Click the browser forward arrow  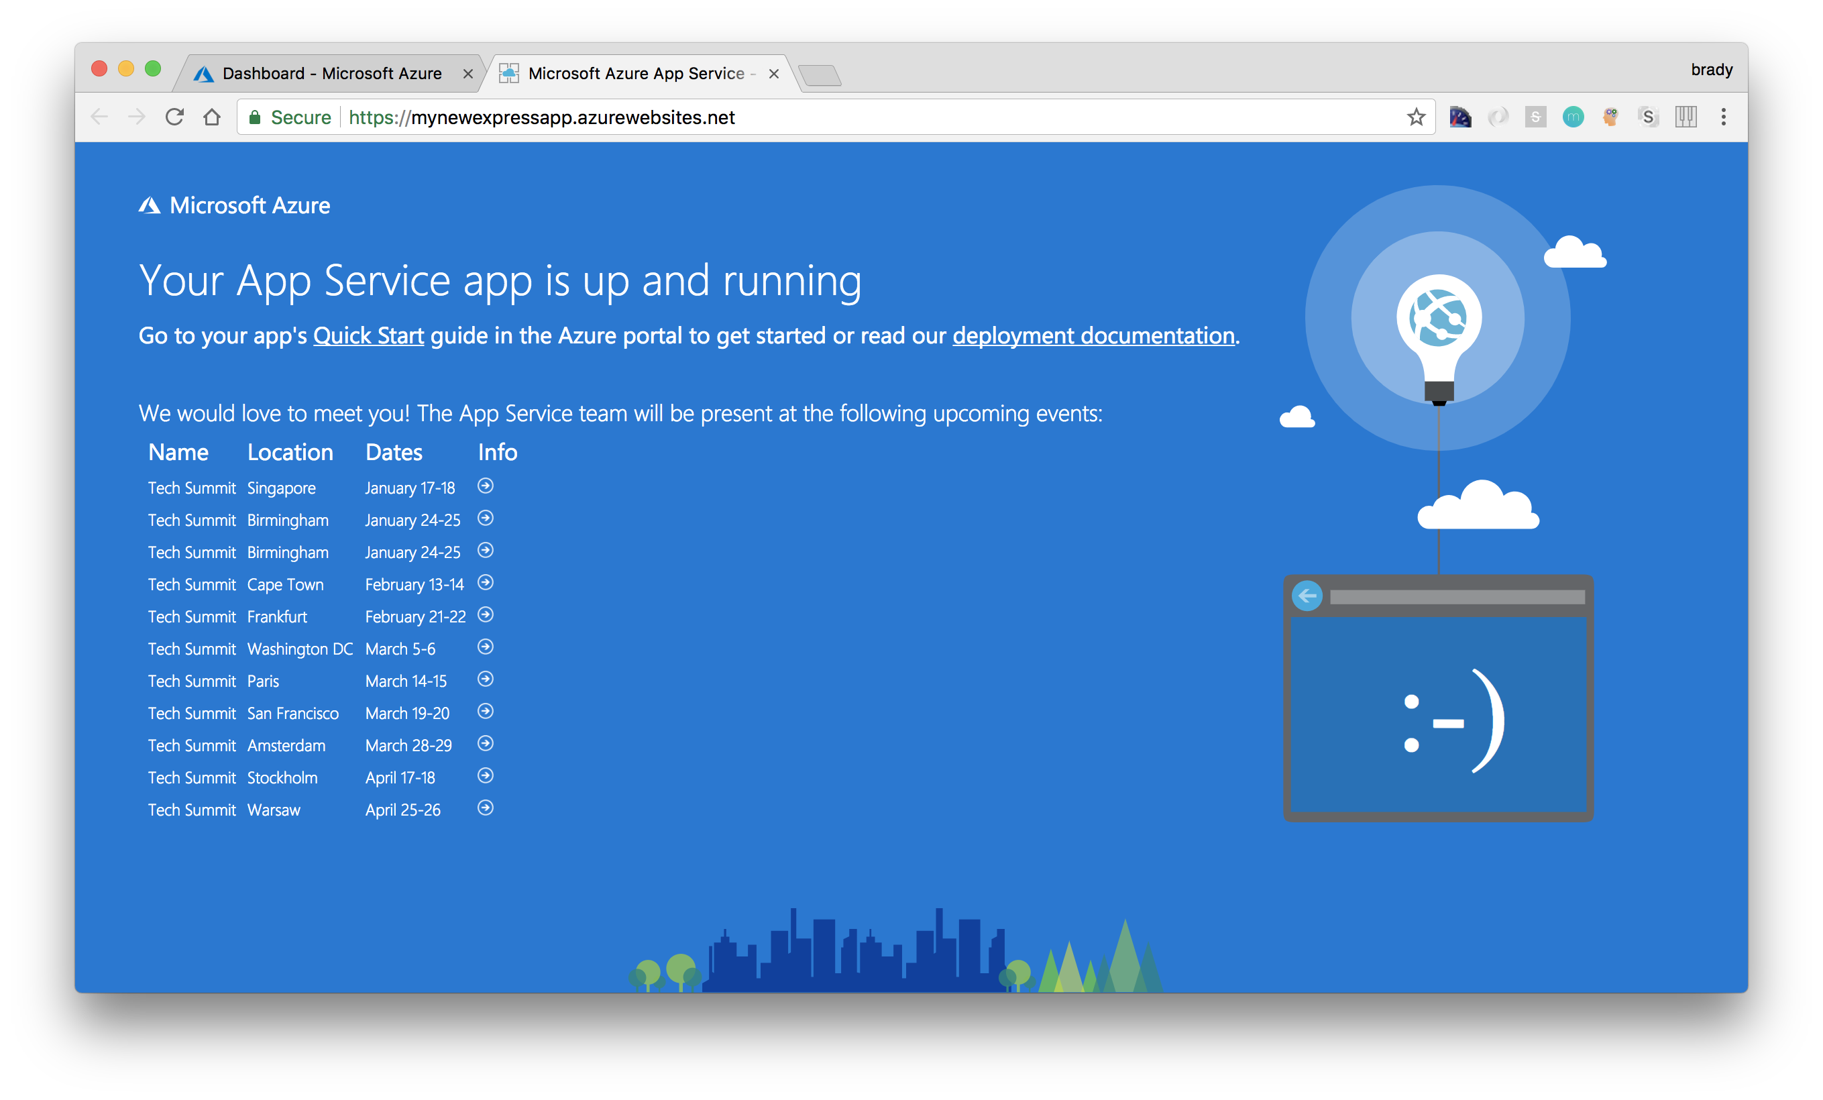pyautogui.click(x=137, y=117)
